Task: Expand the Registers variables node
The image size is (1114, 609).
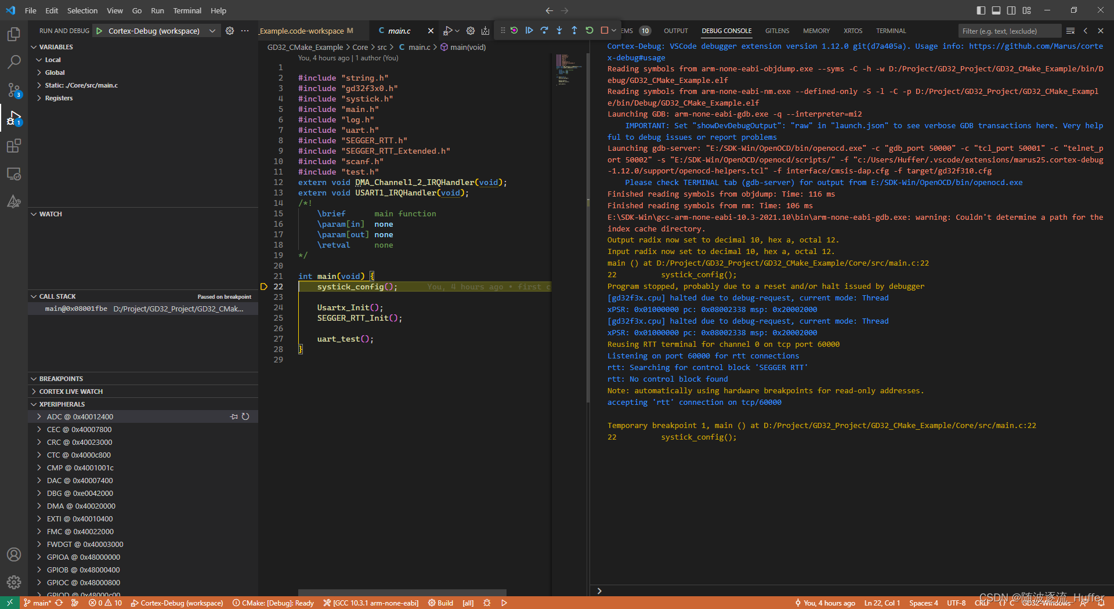Action: pyautogui.click(x=59, y=98)
